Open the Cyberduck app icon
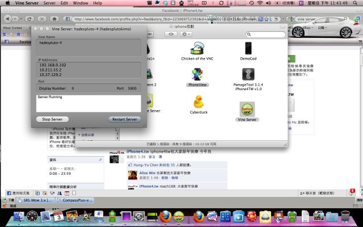The width and height of the screenshot is (363, 227). click(x=199, y=102)
